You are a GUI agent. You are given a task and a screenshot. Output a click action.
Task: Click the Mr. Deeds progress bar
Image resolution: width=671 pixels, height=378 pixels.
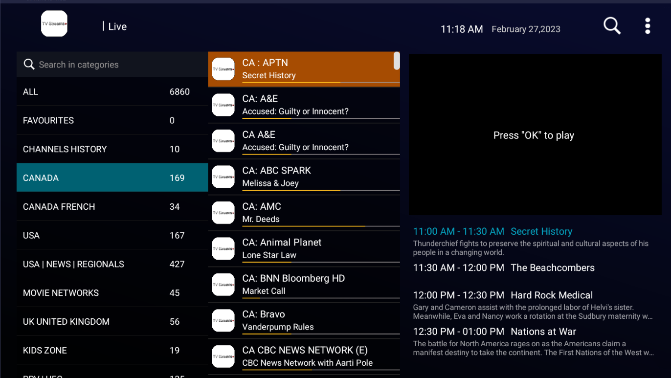pos(321,226)
